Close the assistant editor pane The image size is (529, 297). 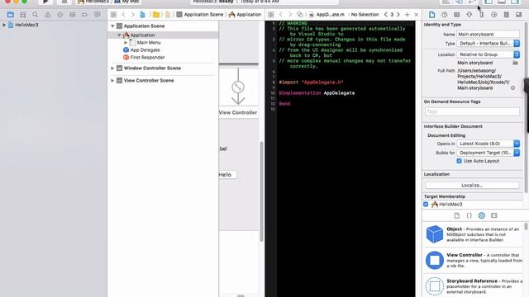[x=417, y=15]
